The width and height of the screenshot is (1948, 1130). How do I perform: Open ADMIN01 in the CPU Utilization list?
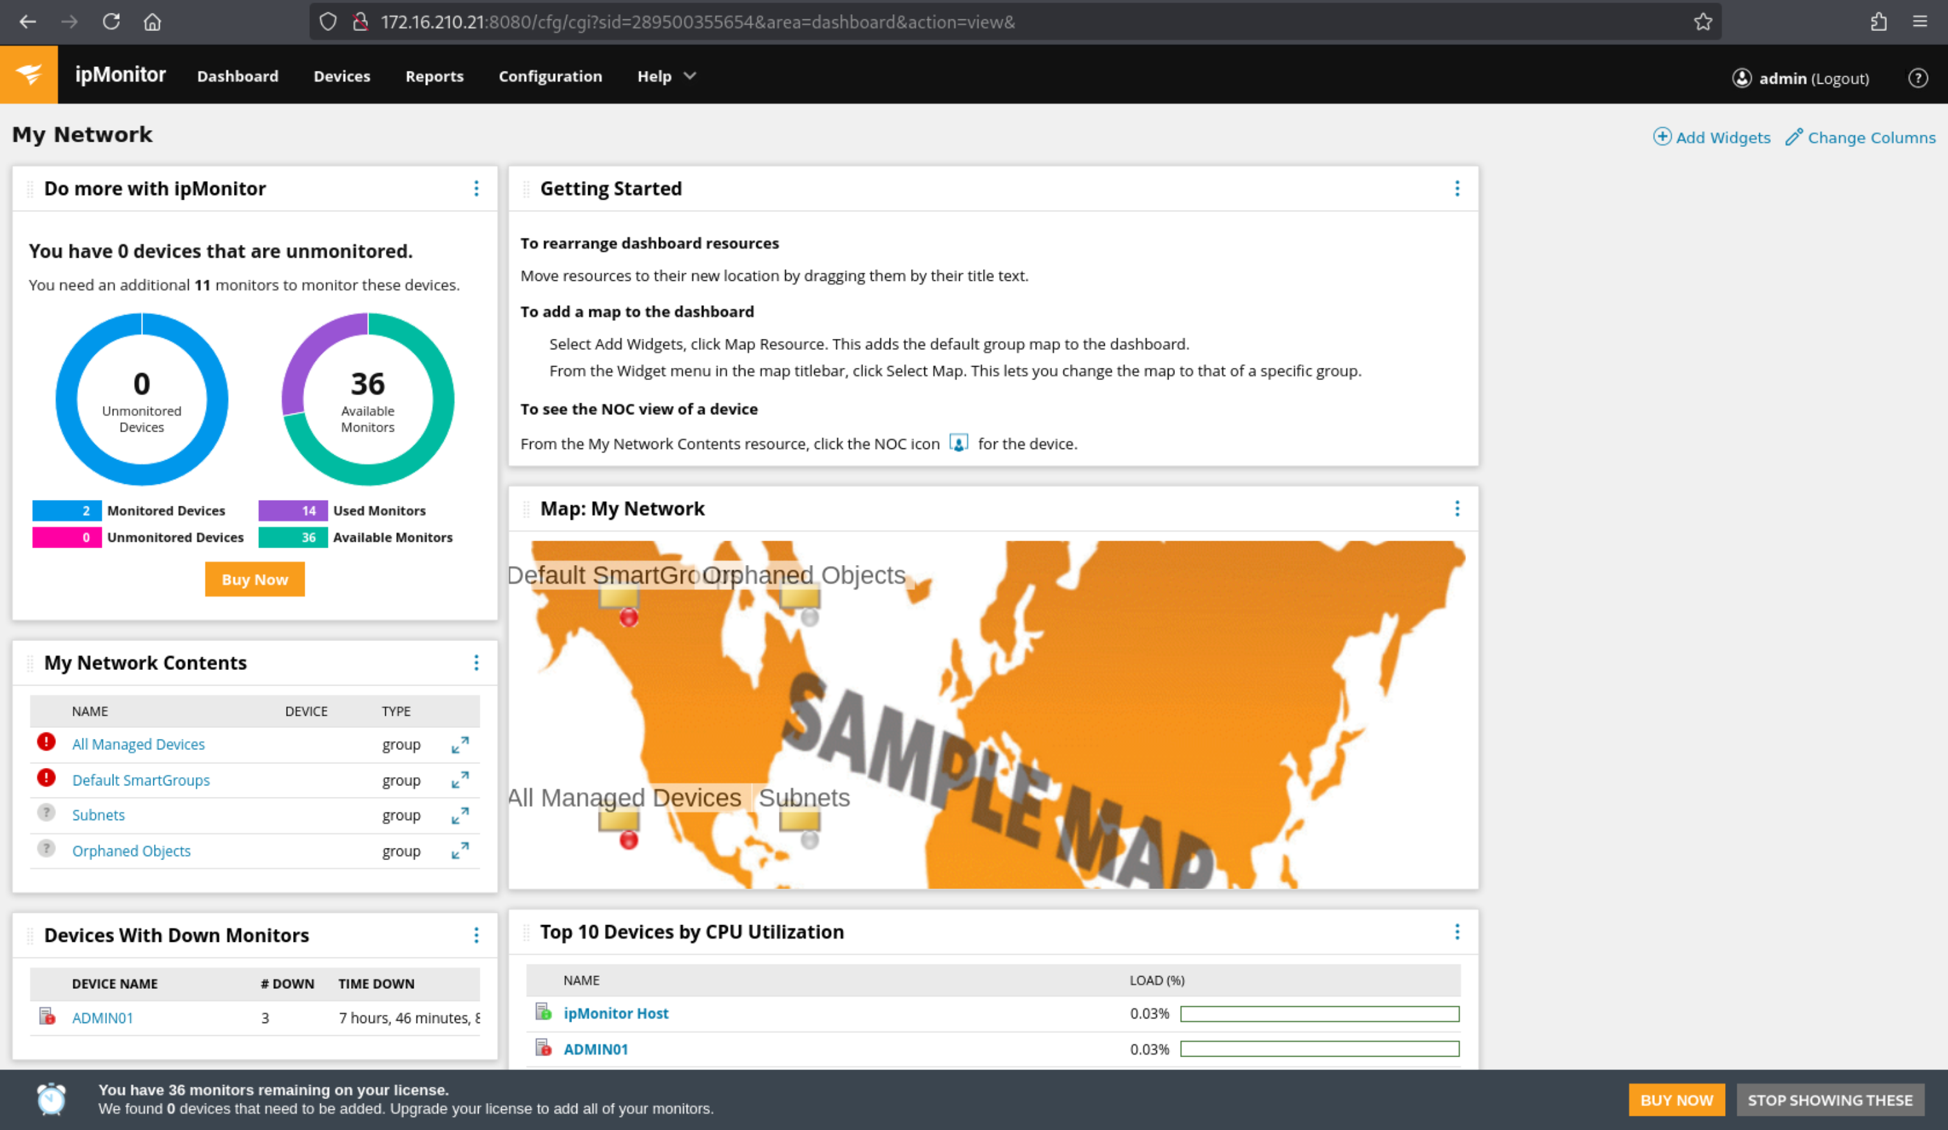(x=596, y=1049)
